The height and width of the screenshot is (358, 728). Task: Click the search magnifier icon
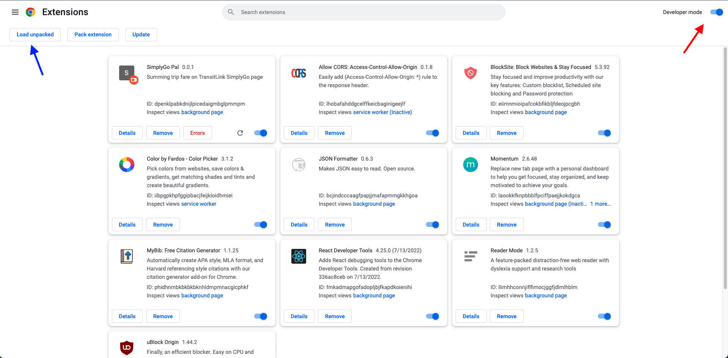click(x=231, y=12)
